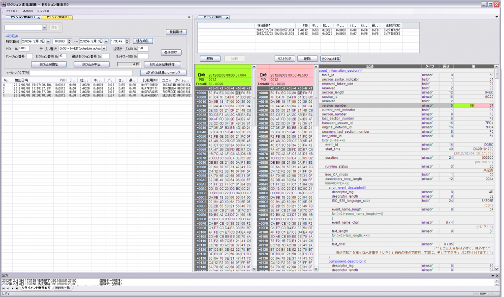504x297 pixels.
Task: Click short_event_descriptor() node
Action: pyautogui.click(x=347, y=187)
